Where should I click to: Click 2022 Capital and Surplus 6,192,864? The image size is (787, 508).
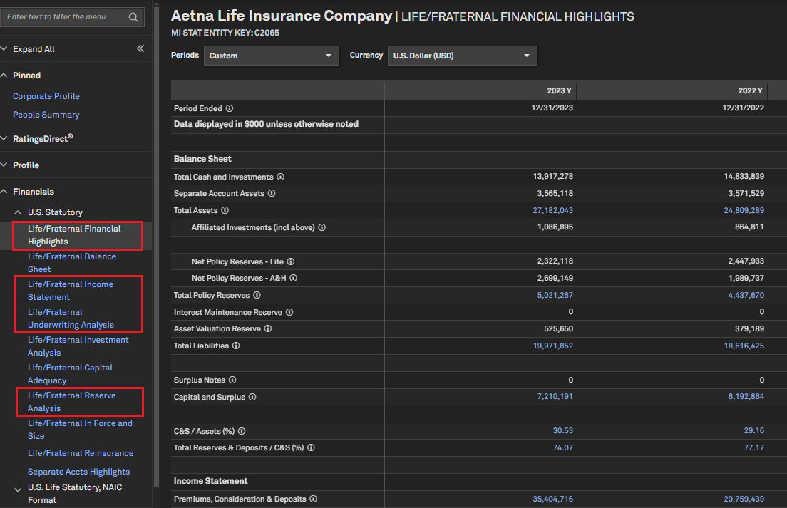(746, 396)
